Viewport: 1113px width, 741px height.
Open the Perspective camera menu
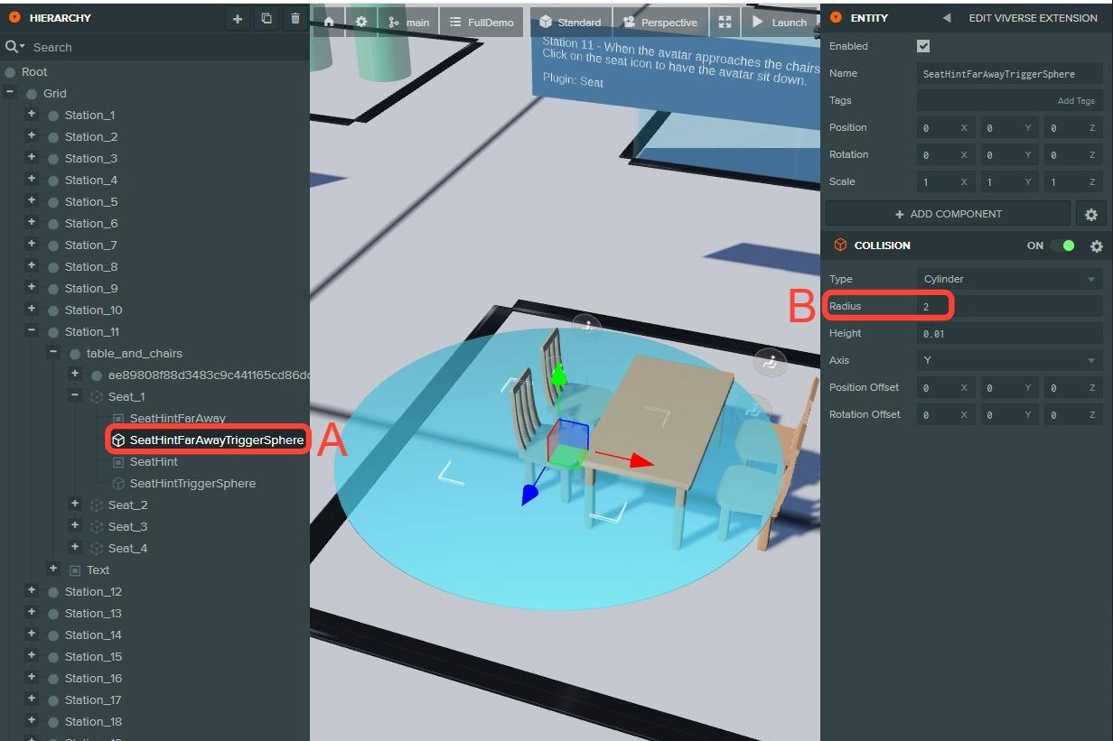tap(660, 22)
